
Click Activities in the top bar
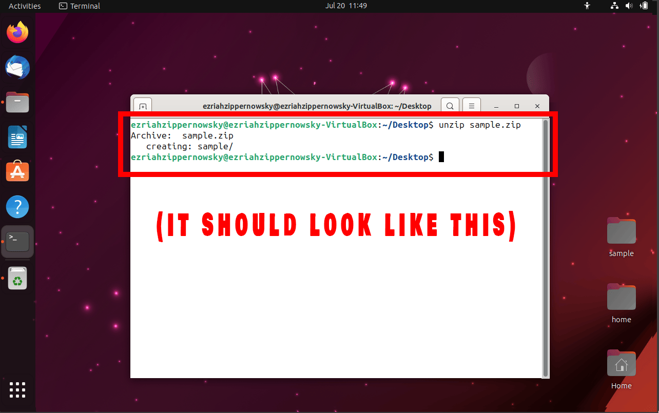[24, 6]
